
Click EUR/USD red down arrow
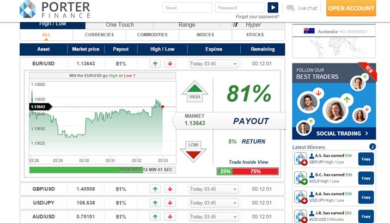(x=170, y=63)
